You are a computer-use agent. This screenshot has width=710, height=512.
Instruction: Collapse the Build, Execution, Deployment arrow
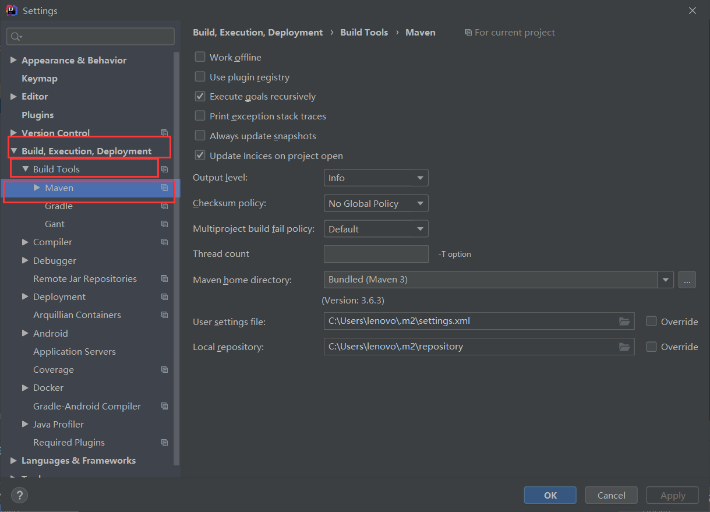coord(13,151)
